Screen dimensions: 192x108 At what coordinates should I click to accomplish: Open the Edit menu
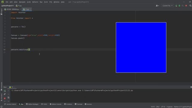(11, 2)
